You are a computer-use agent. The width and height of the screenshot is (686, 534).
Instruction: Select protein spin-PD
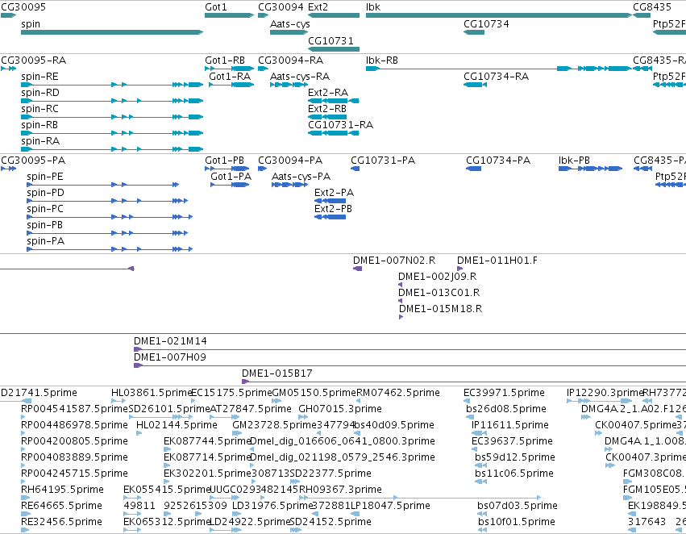(107, 201)
